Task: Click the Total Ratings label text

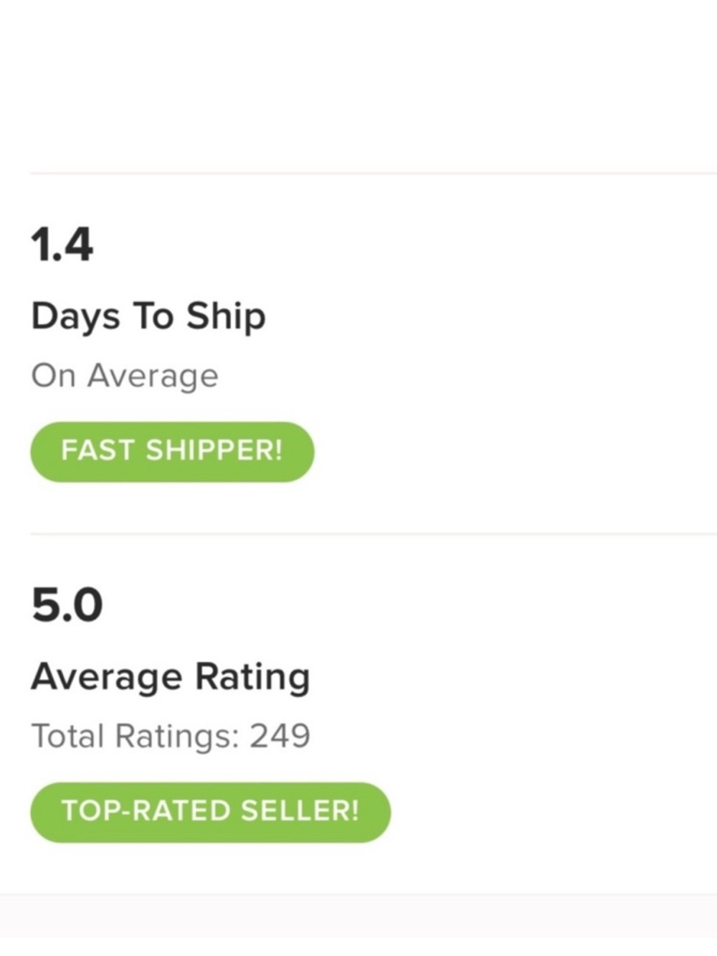Action: [136, 737]
